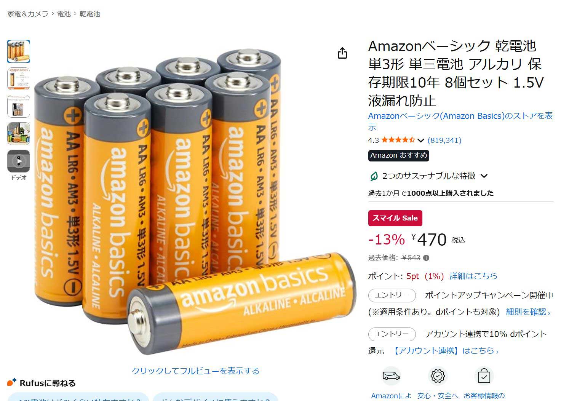
Task: Click the security badge icon
Action: (x=438, y=376)
